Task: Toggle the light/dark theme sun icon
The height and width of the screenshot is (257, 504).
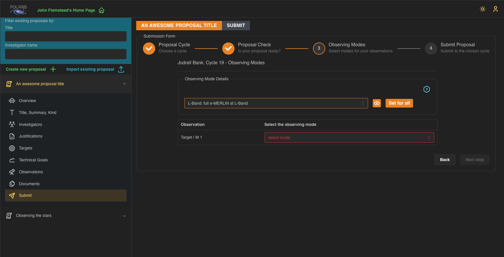Action: (483, 9)
